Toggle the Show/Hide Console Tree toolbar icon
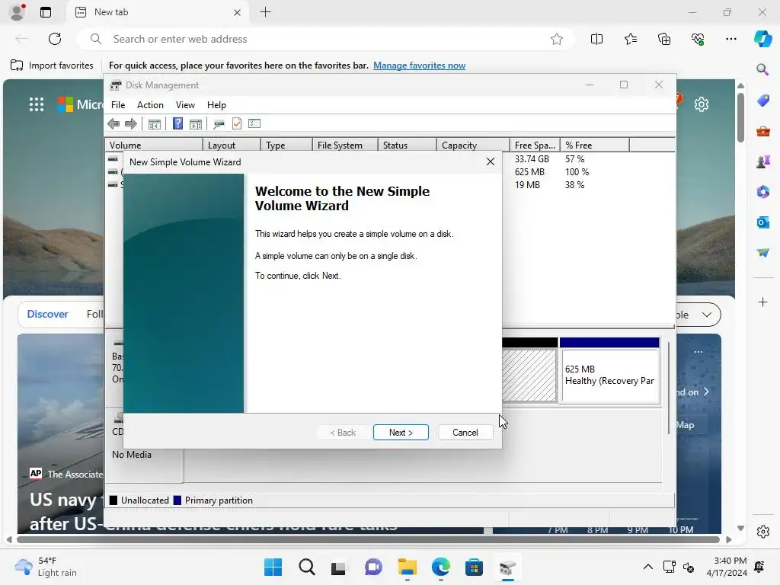Screen dimensions: 780x585 154,124
